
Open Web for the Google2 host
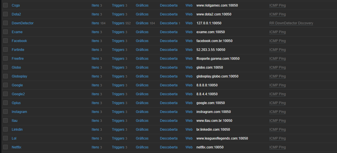pos(189,94)
